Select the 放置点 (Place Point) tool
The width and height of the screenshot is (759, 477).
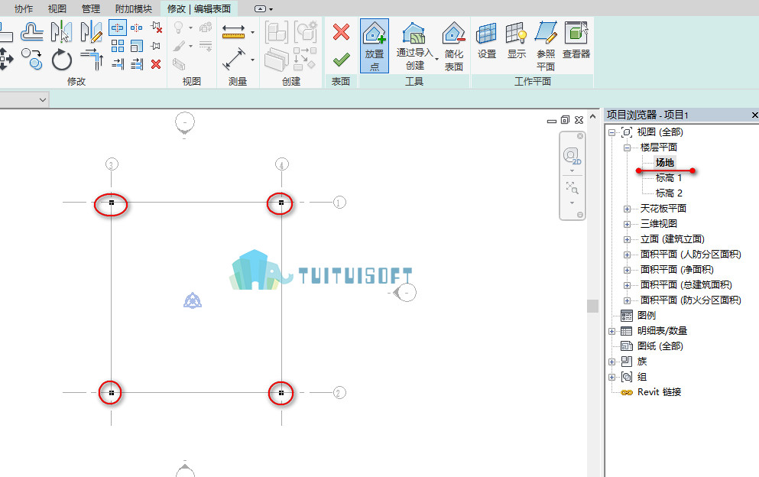[x=375, y=46]
